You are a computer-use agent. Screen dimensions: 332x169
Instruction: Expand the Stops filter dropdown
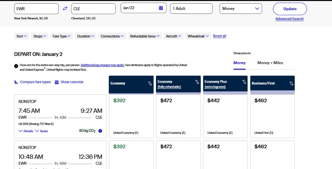click(40, 36)
